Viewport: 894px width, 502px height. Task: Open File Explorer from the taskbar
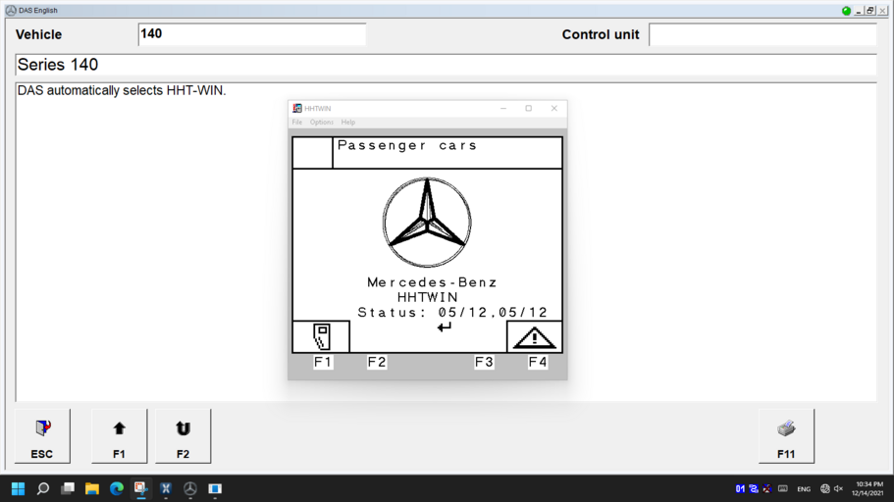point(92,489)
